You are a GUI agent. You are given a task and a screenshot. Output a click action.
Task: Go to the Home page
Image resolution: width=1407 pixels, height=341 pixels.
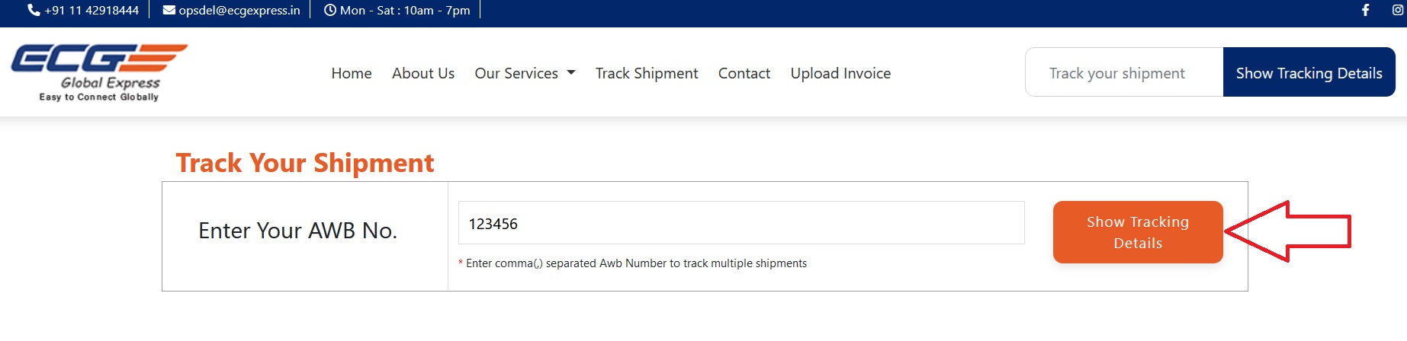[x=352, y=73]
